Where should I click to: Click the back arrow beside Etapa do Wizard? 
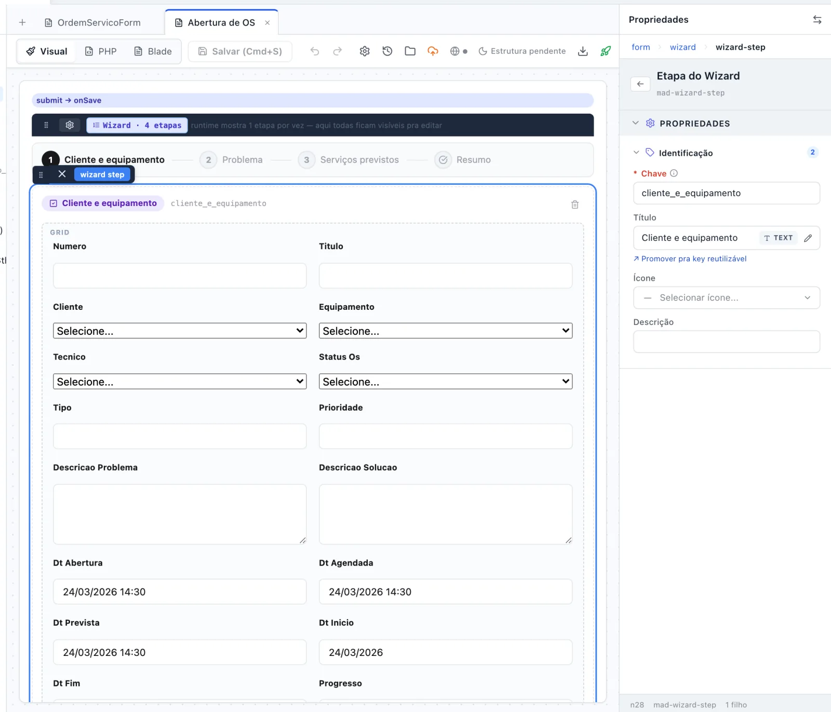coord(640,84)
